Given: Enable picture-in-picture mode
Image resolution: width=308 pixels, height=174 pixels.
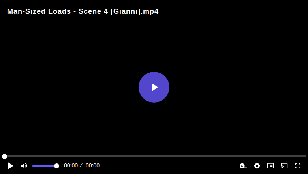Looking at the screenshot, I should click(x=270, y=166).
